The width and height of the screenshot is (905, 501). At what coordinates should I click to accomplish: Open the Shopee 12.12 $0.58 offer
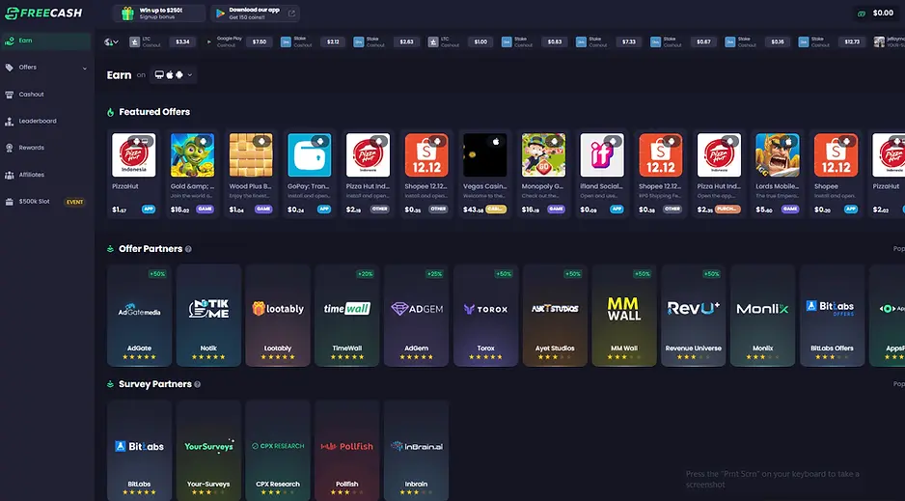(x=660, y=175)
